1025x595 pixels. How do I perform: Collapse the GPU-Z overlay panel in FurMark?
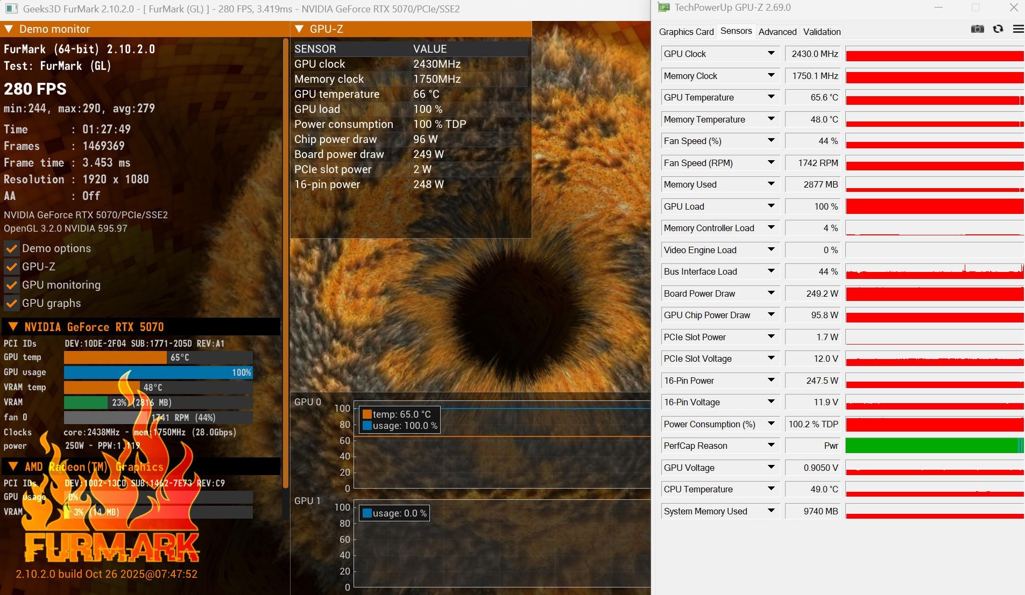300,29
